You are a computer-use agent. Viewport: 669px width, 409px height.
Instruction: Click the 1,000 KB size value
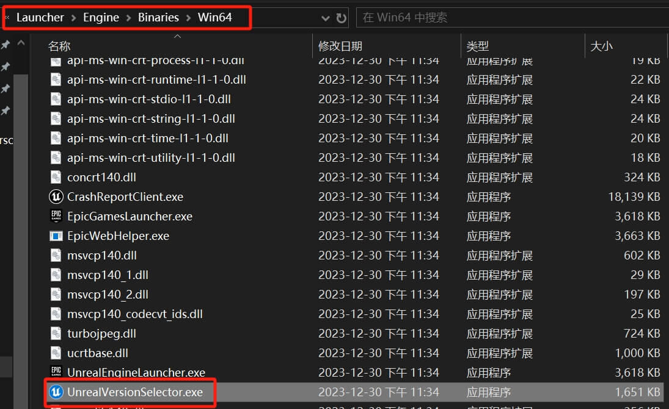[x=637, y=353]
